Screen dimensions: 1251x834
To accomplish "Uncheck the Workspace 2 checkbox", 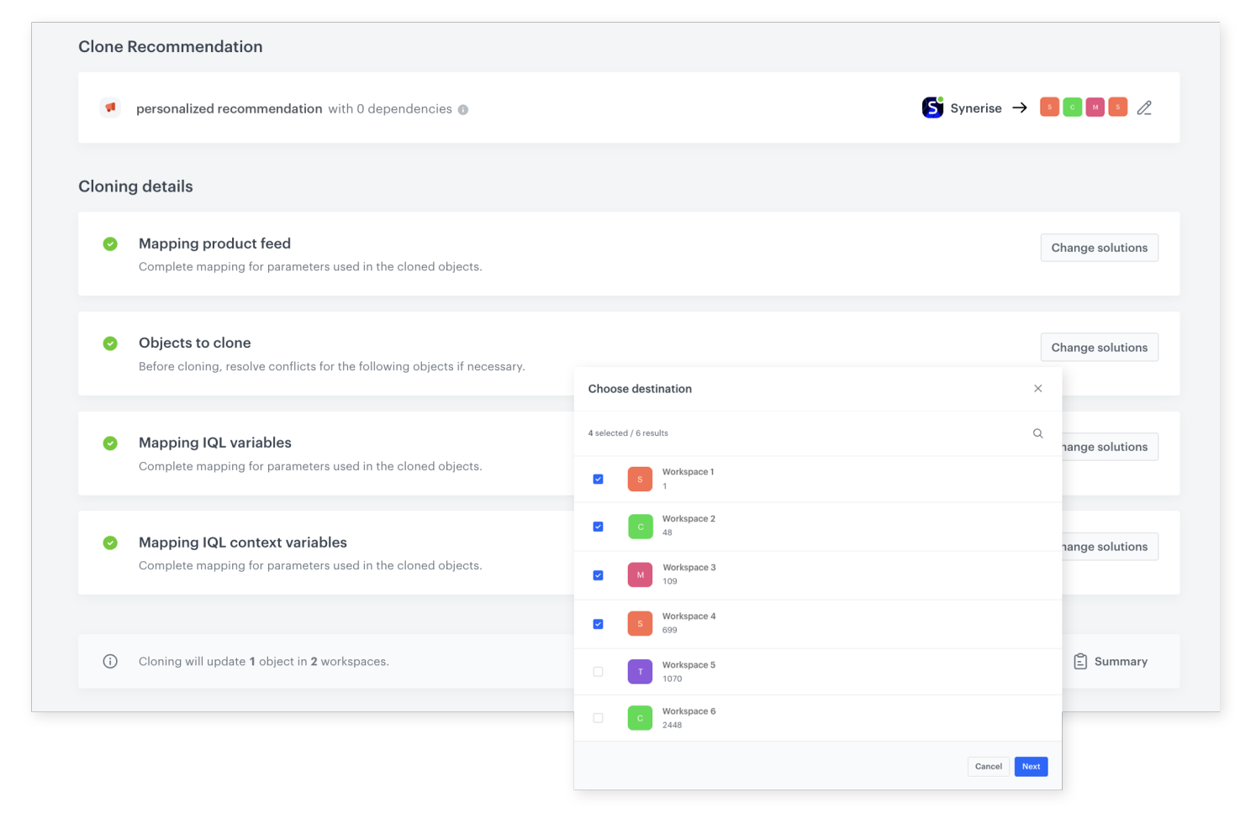I will click(x=598, y=527).
